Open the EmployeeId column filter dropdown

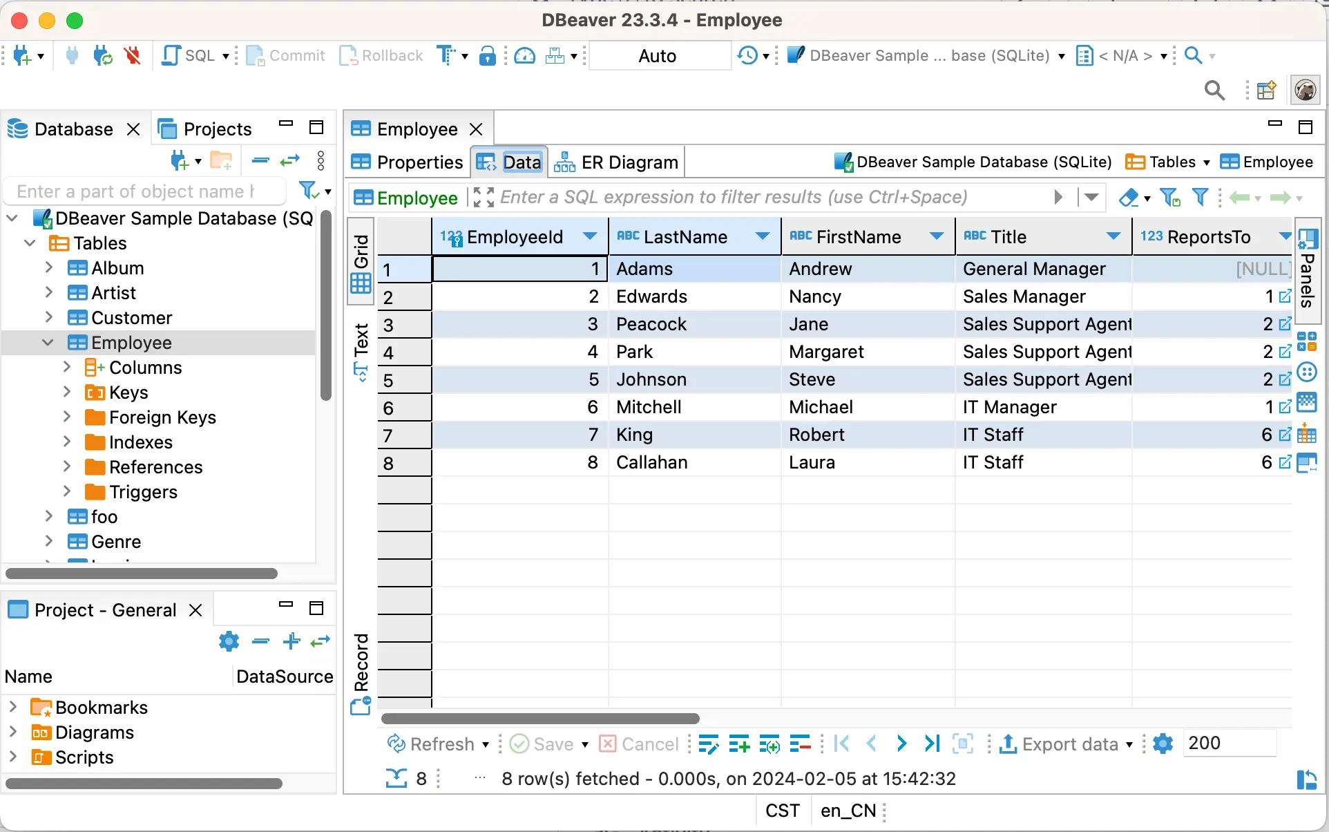(x=591, y=236)
